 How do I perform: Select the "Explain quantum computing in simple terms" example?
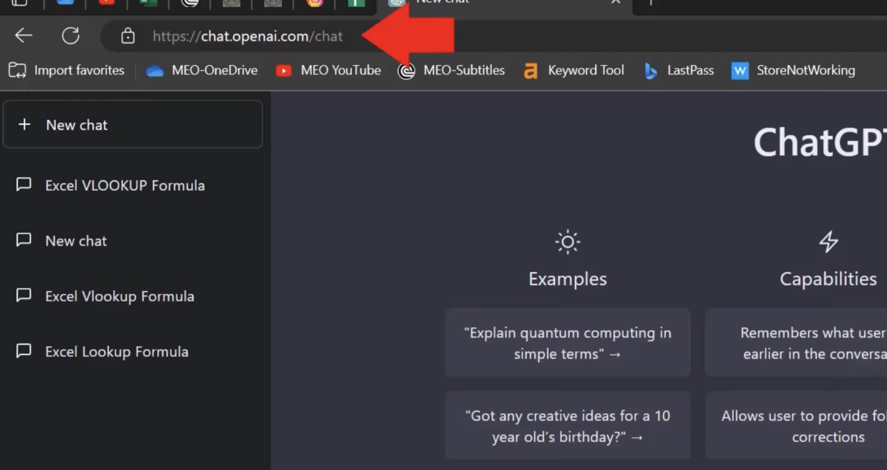(x=568, y=343)
